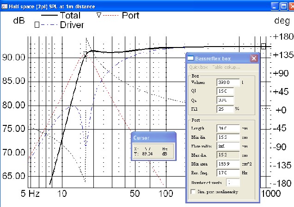Click the 89.04 dB cursor readout
This screenshot has width=294, height=207.
147,154
